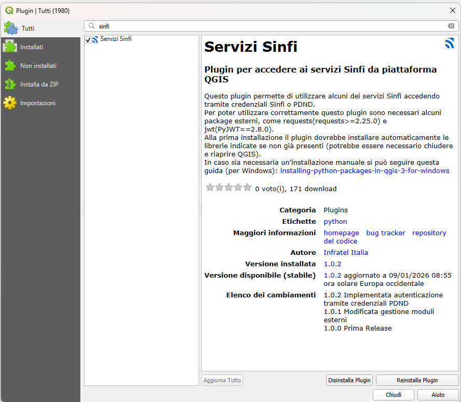This screenshot has width=461, height=402.
Task: Rate the plugin with the first star
Action: [209, 187]
